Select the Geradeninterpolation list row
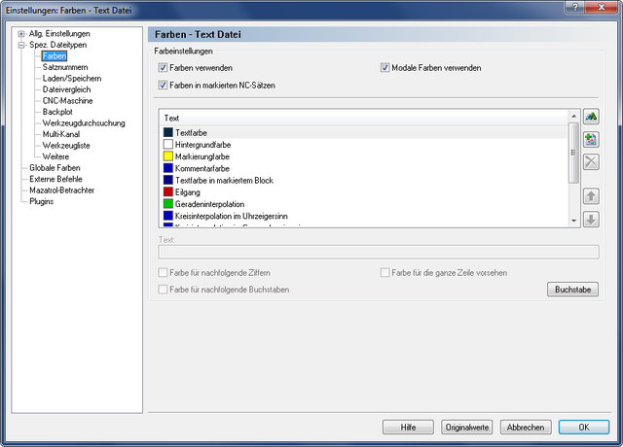623x447 pixels. (x=364, y=204)
